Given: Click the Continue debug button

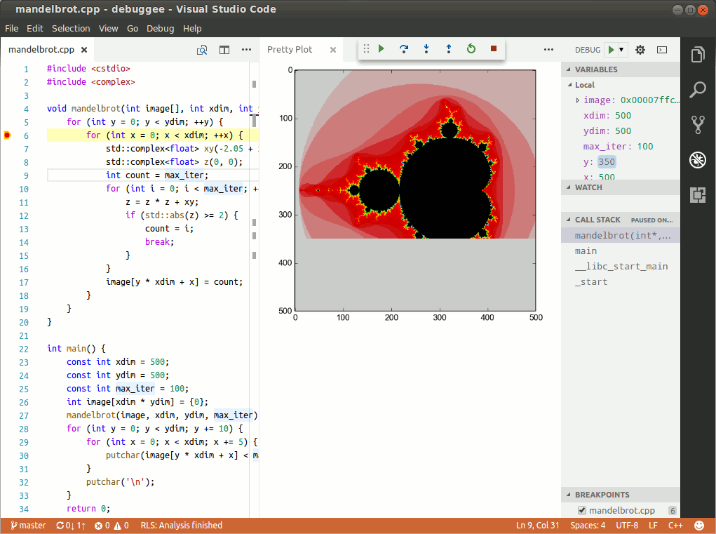Looking at the screenshot, I should 381,49.
